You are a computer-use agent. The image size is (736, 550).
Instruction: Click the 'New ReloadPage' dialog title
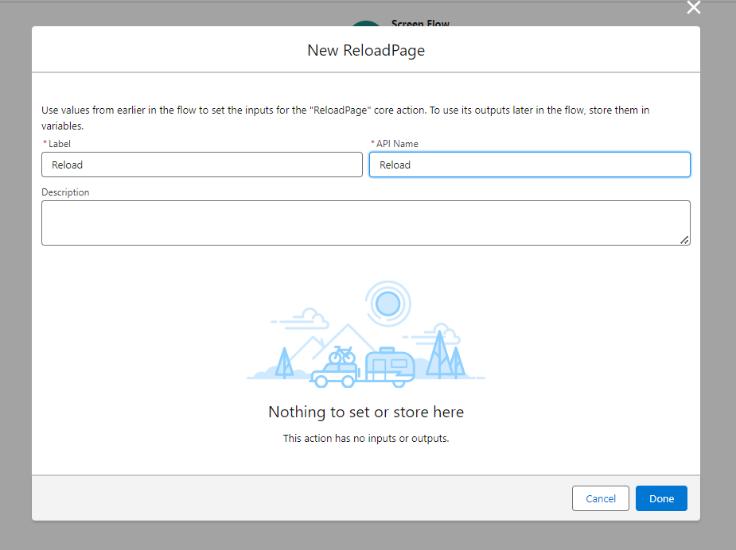[366, 50]
